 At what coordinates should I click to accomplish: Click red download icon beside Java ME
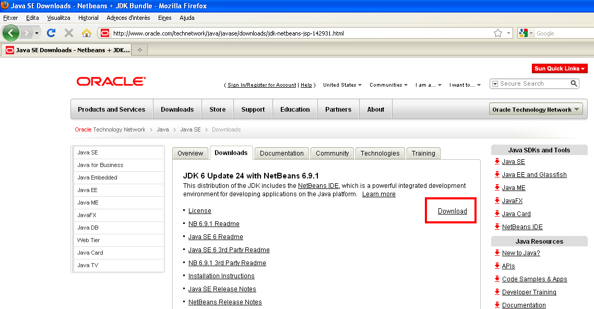[x=497, y=187]
